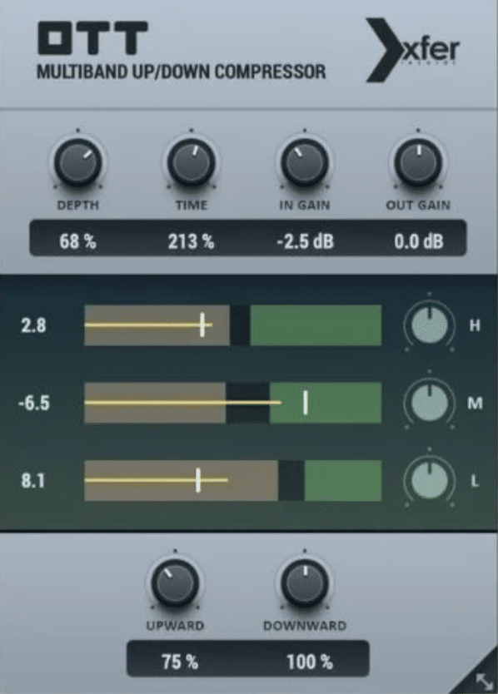Image resolution: width=498 pixels, height=694 pixels.
Task: Click the mid band green downward threshold region
Action: pyautogui.click(x=326, y=403)
